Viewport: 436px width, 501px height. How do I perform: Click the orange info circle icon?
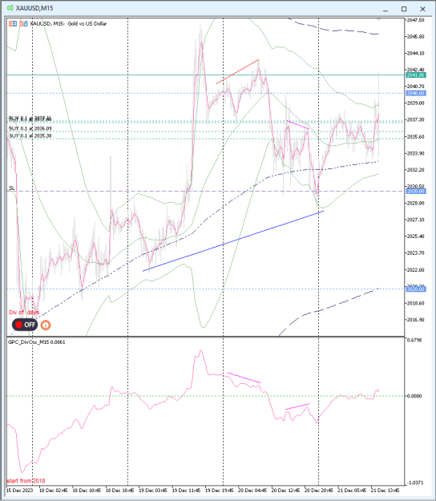pos(46,325)
